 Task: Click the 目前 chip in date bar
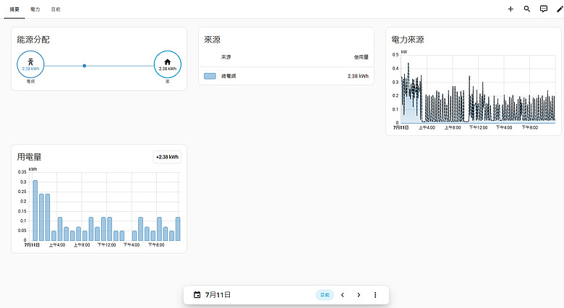(x=325, y=295)
